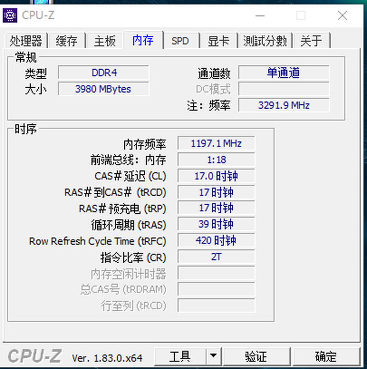Click the 单通道 channel field
This screenshot has width=367, height=369.
click(284, 72)
